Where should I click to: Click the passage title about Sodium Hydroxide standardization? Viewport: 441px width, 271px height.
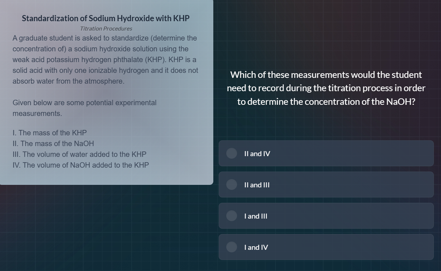[106, 18]
